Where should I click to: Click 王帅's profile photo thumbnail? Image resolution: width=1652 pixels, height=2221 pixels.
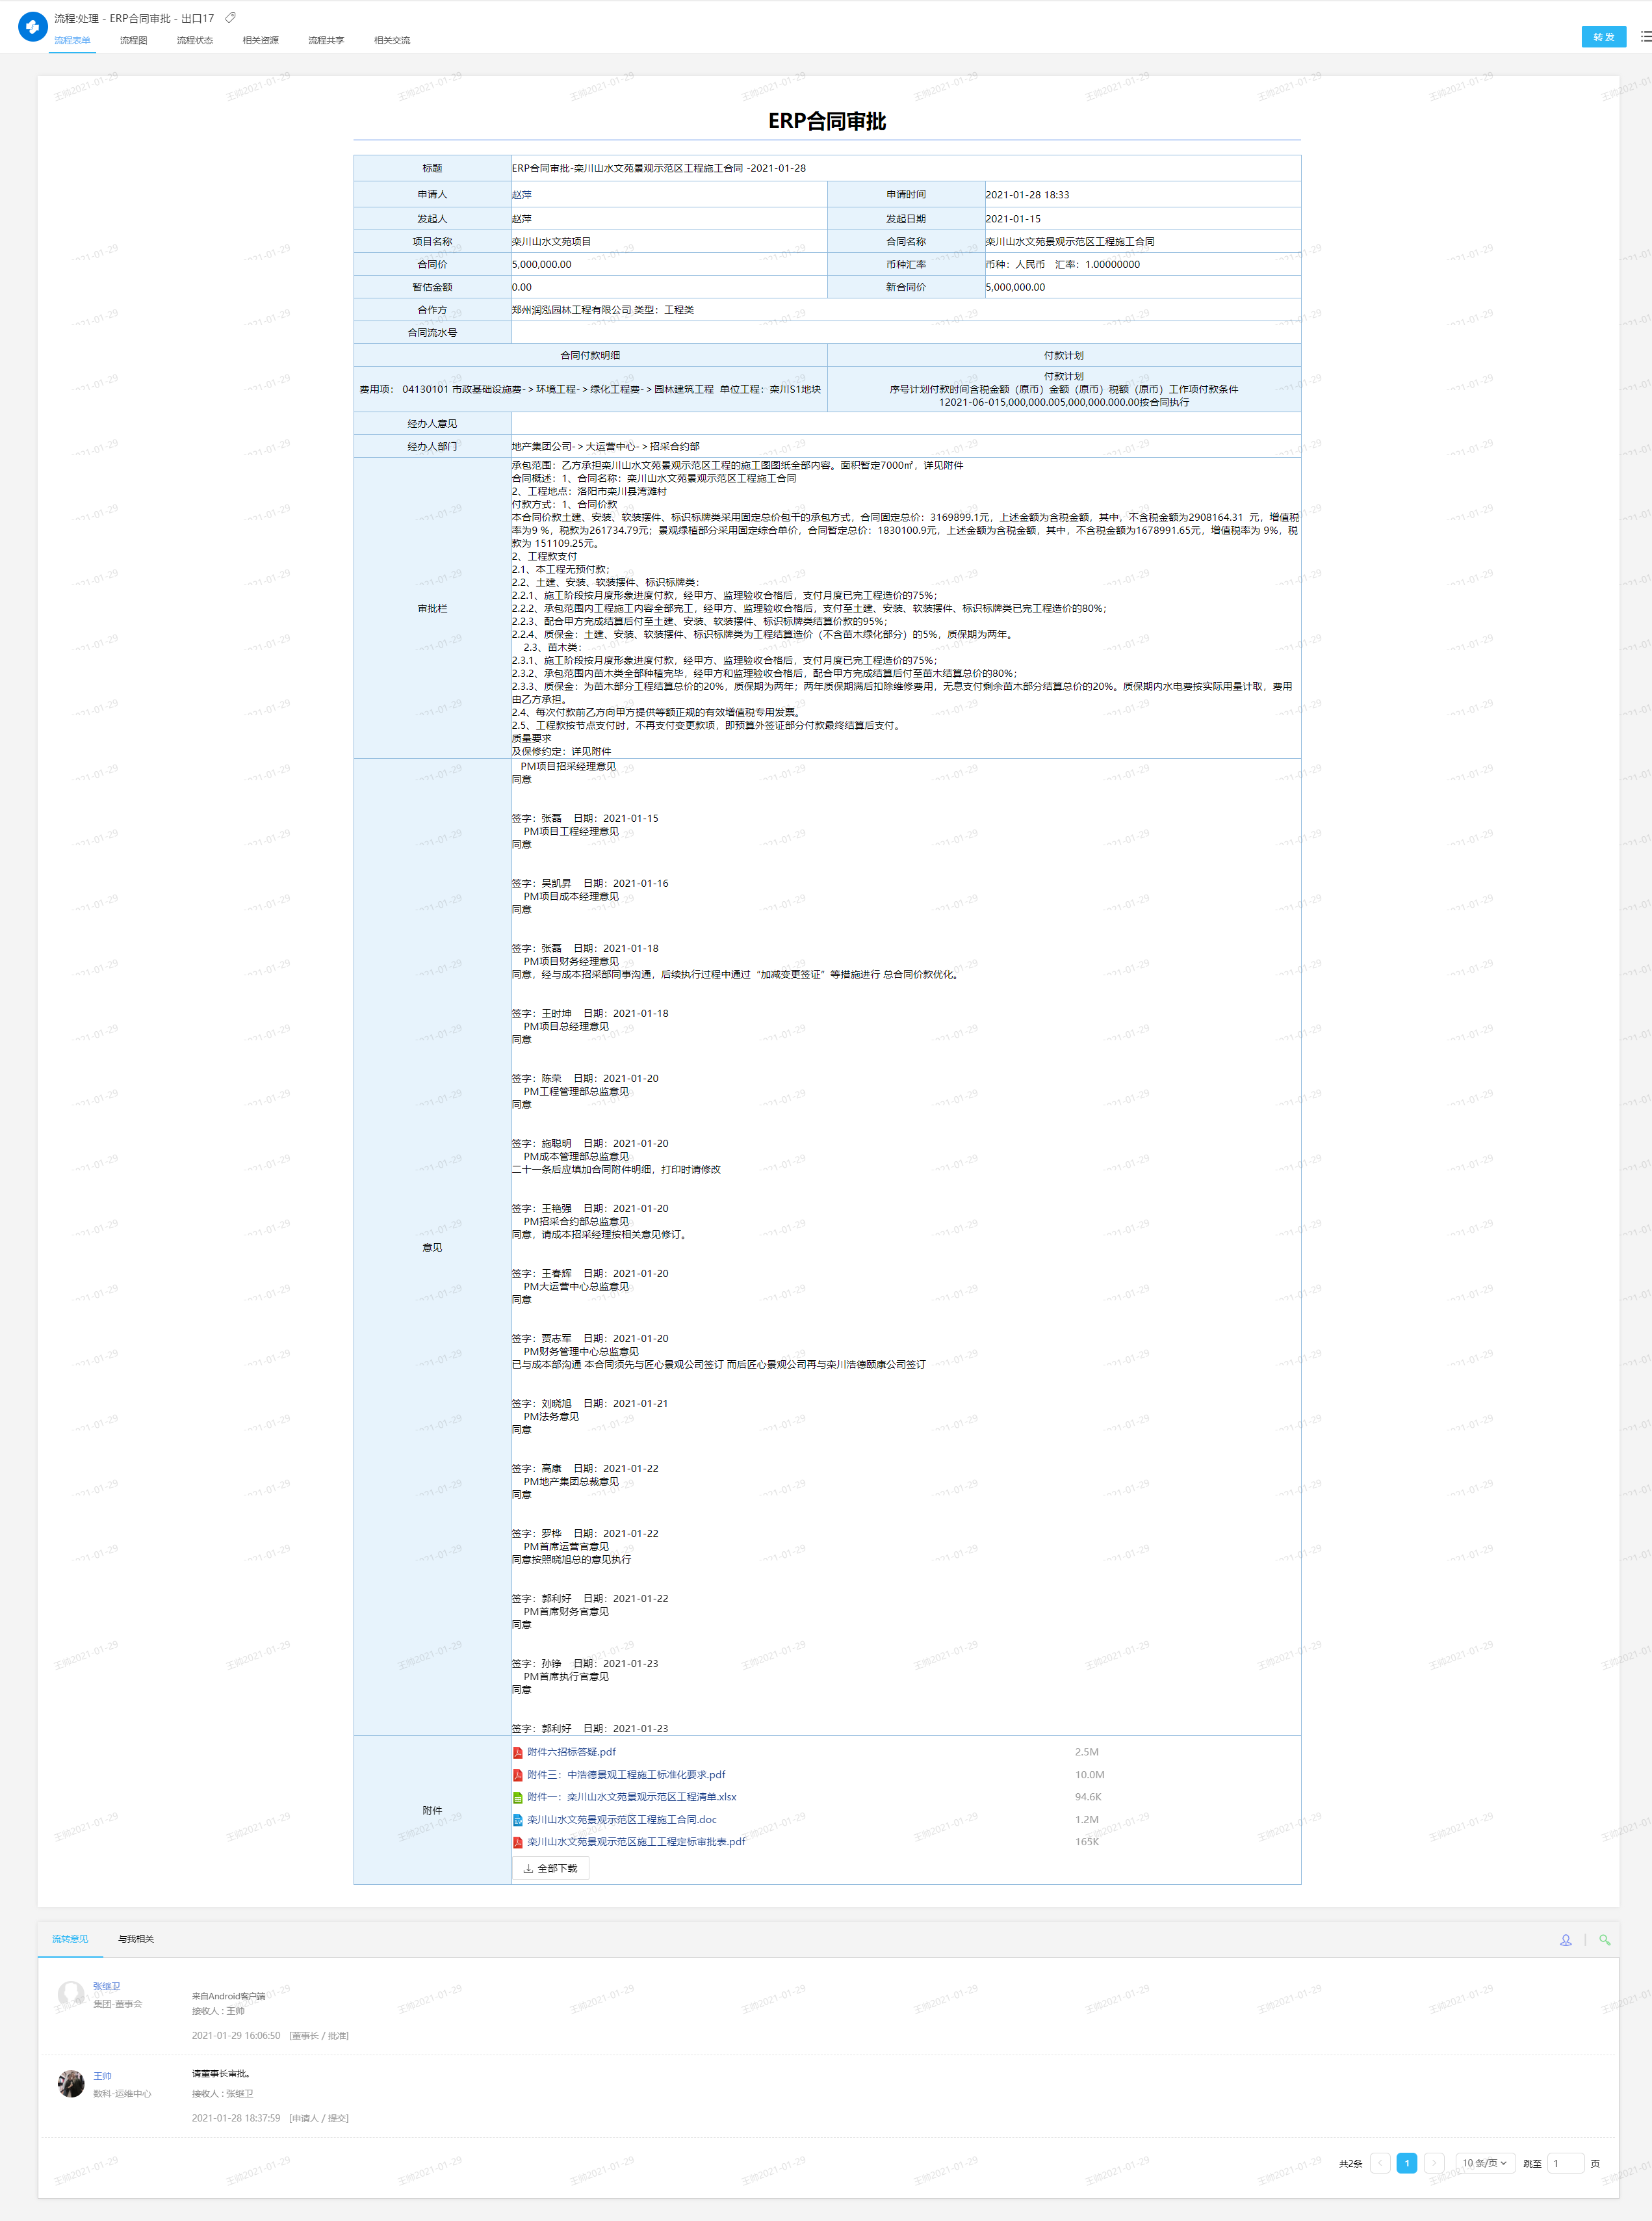point(71,2084)
